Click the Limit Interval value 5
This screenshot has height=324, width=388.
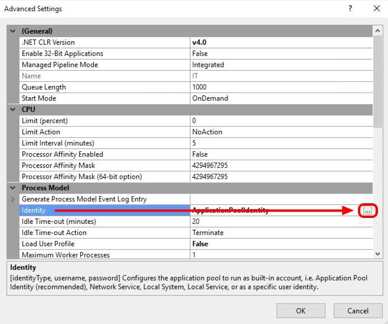(281, 143)
